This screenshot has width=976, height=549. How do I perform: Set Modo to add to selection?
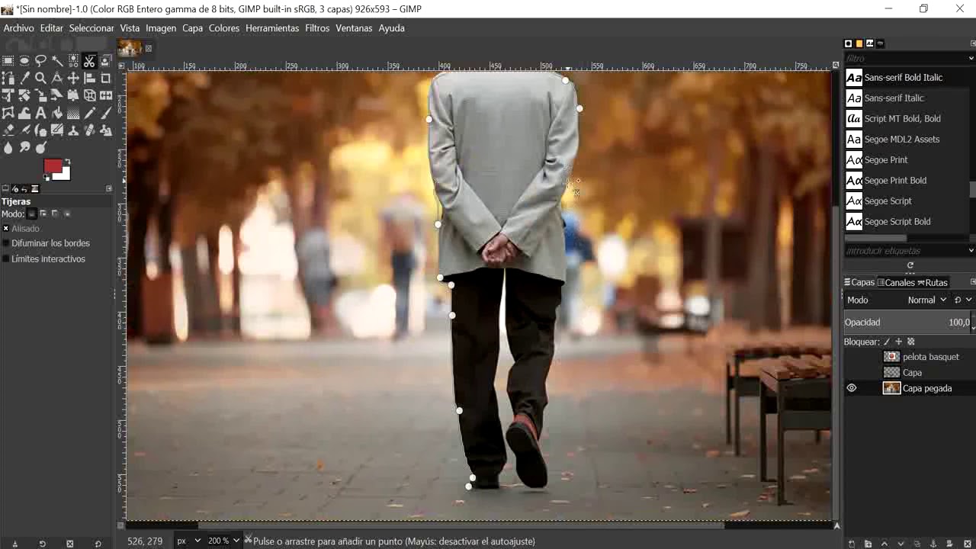pos(43,213)
